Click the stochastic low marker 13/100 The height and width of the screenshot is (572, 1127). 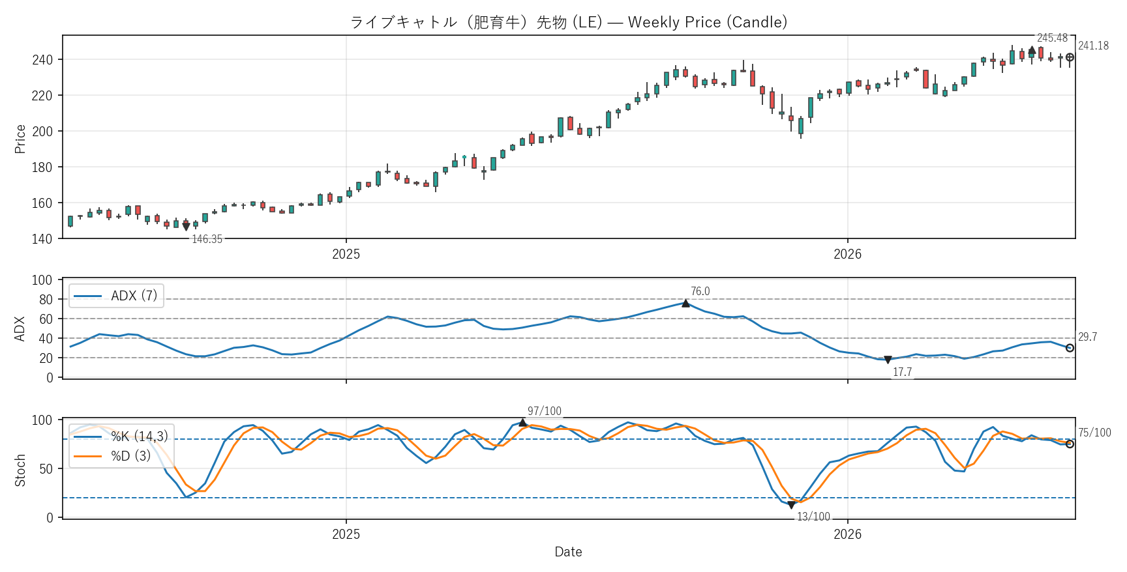click(791, 505)
